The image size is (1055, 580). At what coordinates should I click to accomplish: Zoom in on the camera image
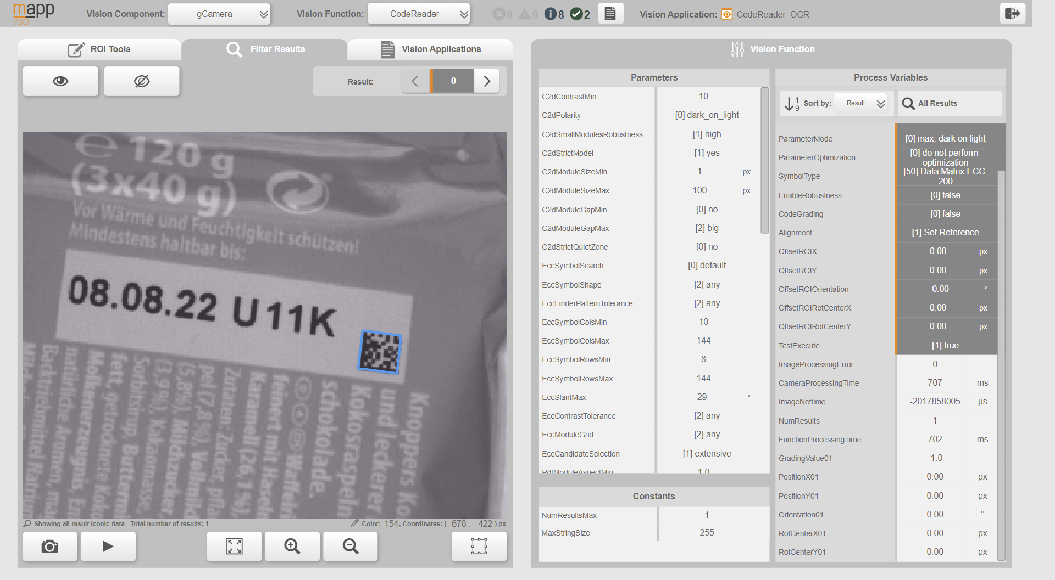pos(292,546)
